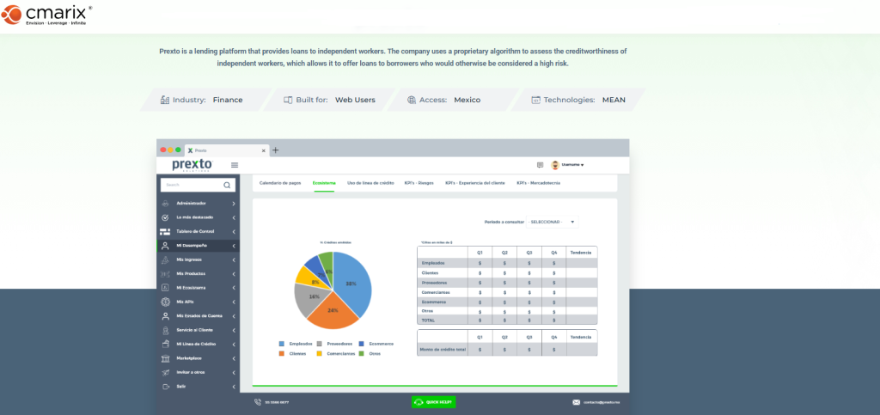Click the Technologies code icon
This screenshot has width=880, height=415.
[536, 100]
